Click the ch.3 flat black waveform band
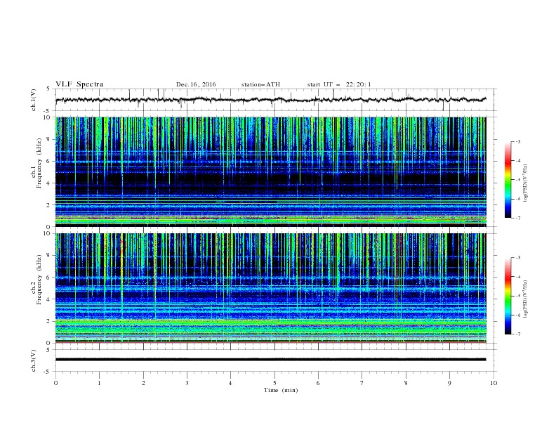The width and height of the screenshot is (556, 430). (x=270, y=360)
